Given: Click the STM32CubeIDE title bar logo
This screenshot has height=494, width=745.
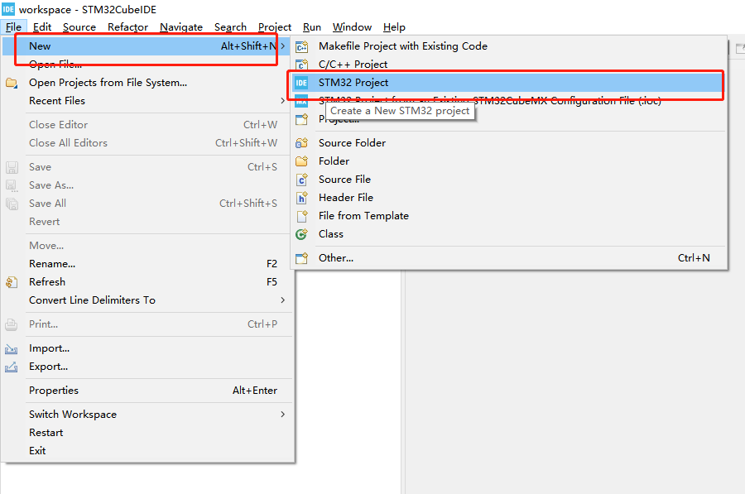Looking at the screenshot, I should point(8,9).
